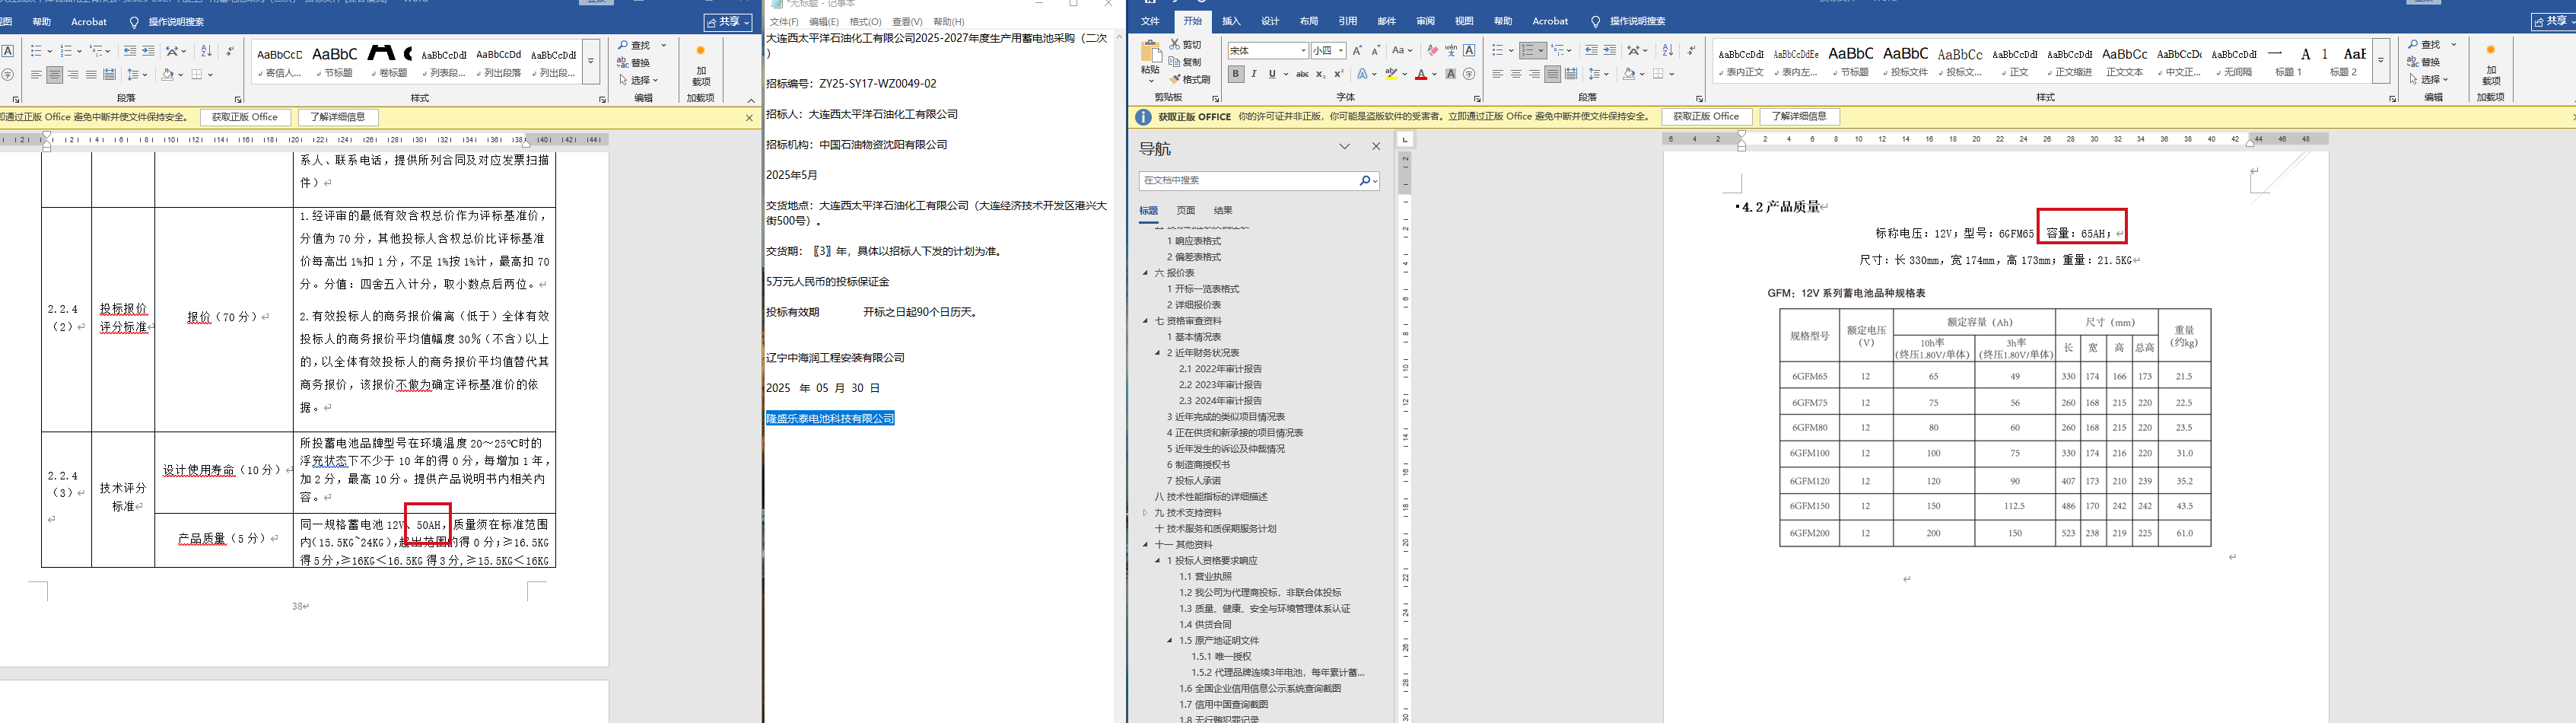Apply enclosed character 字 in right Word
Screen dimensions: 2576x723
[1469, 74]
